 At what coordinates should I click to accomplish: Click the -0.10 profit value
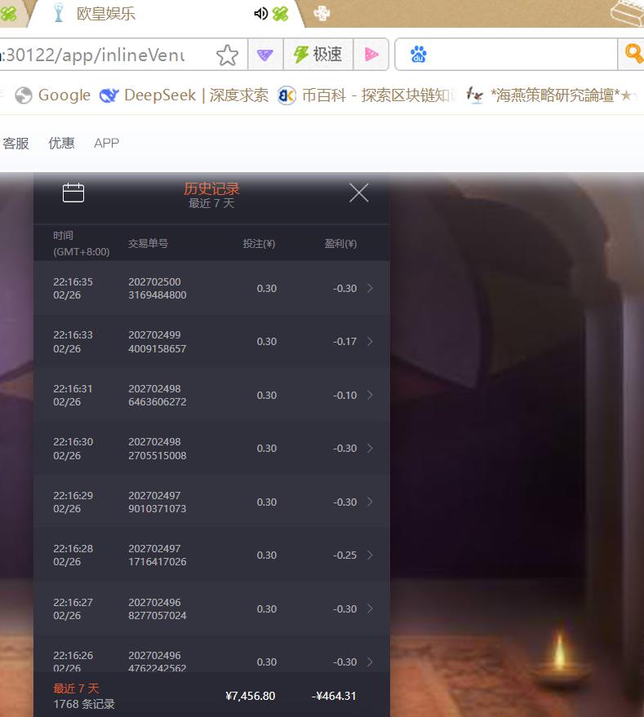pos(344,395)
